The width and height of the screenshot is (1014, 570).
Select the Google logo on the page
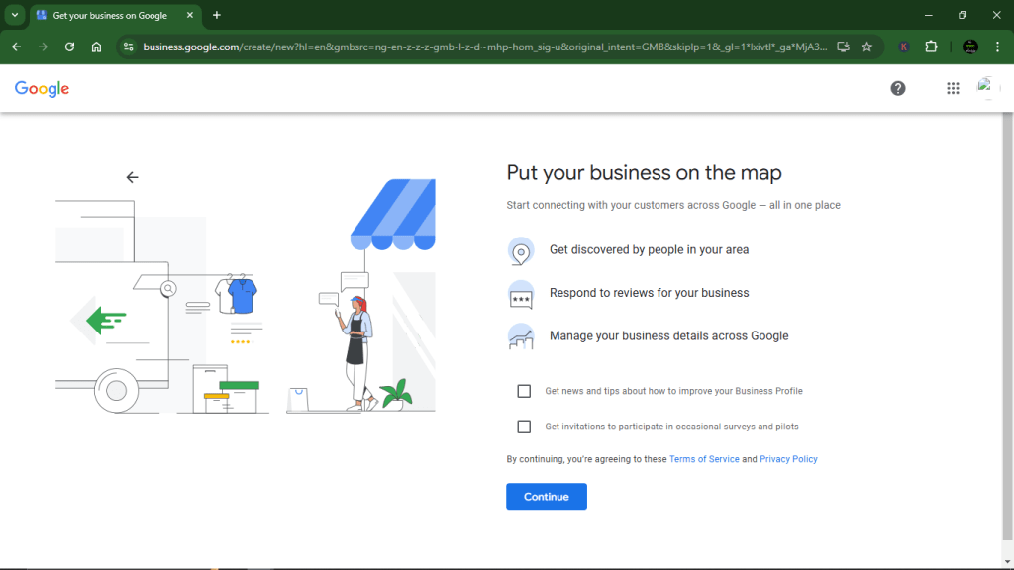(x=42, y=88)
